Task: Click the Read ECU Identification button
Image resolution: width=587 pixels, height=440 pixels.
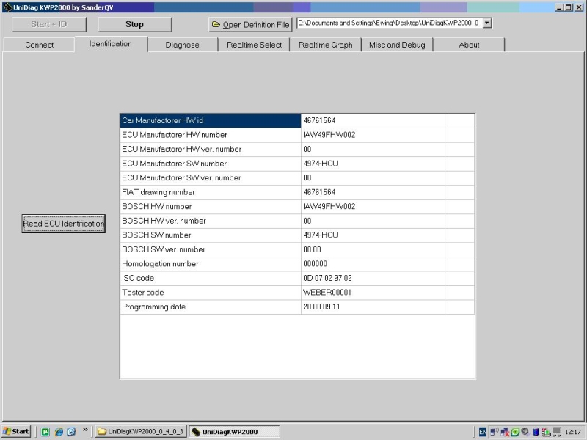Action: point(64,224)
